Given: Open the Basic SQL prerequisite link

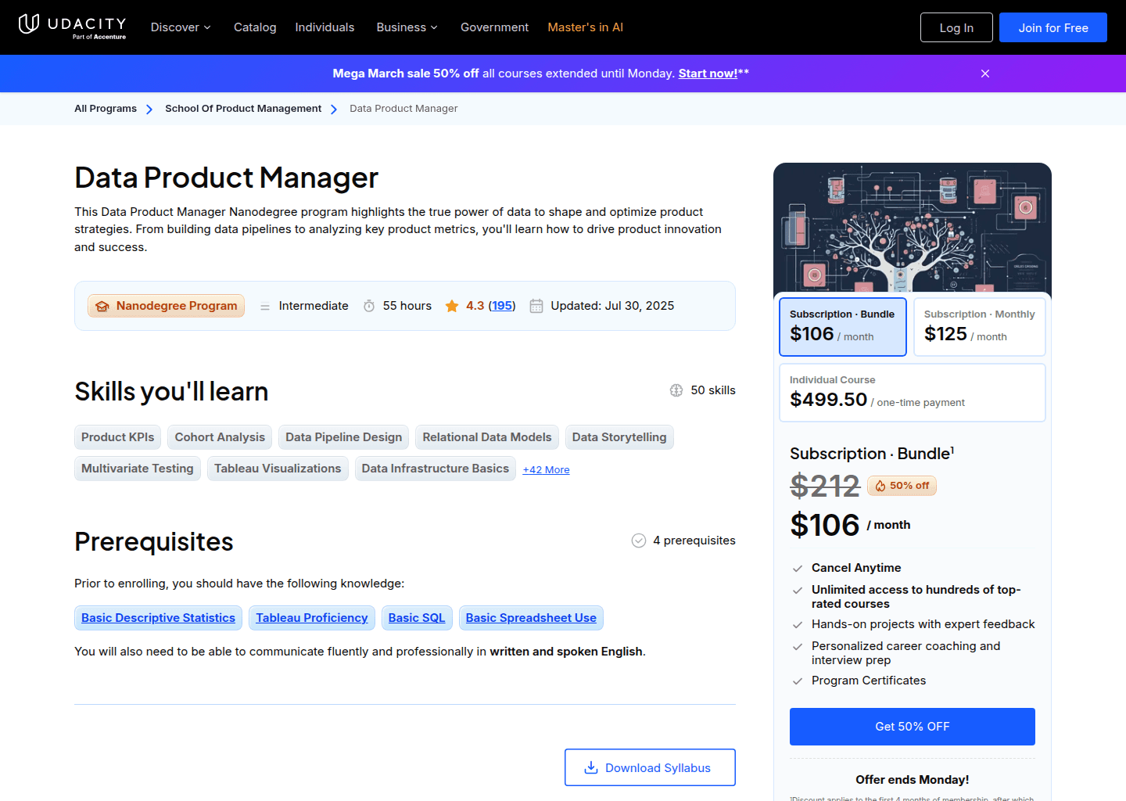Looking at the screenshot, I should [417, 617].
